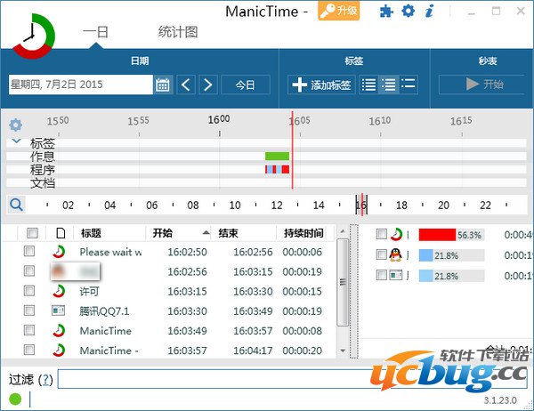
Task: Click ManicTime icon in 'Please wait' row
Action: pyautogui.click(x=59, y=252)
